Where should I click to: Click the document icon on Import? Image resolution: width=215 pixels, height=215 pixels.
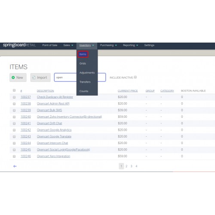(x=34, y=77)
